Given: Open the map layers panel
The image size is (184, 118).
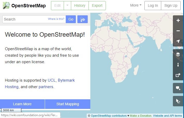Looking at the screenshot, I should [x=178, y=55].
